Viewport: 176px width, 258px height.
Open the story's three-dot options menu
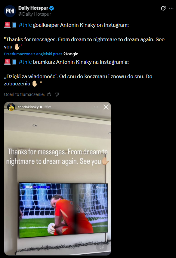96,107
